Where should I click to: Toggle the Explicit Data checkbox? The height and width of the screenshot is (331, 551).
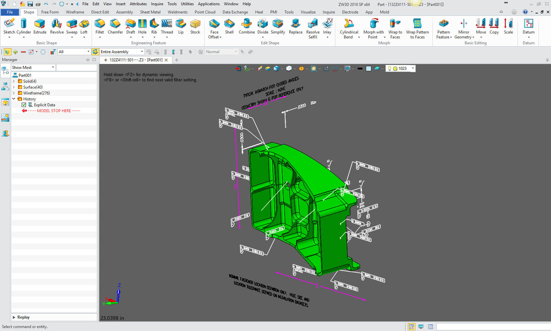tap(24, 105)
